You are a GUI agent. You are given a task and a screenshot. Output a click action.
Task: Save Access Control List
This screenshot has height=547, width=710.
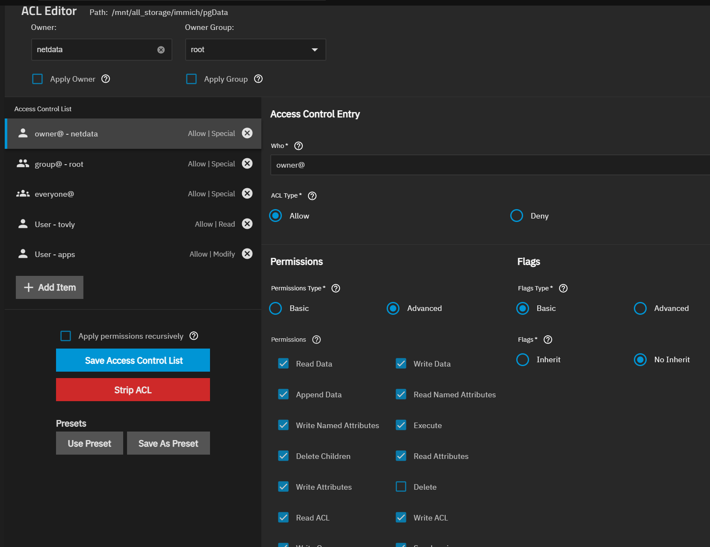click(x=133, y=360)
